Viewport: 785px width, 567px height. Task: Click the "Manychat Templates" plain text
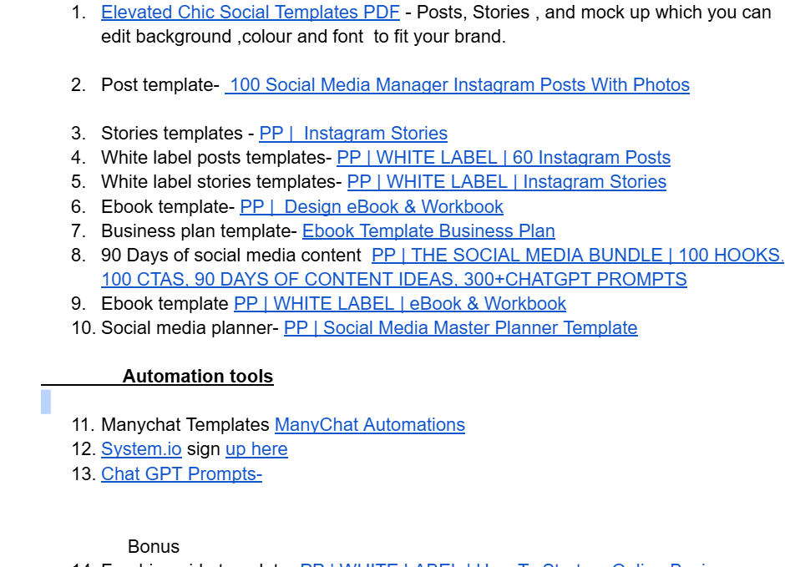click(185, 425)
